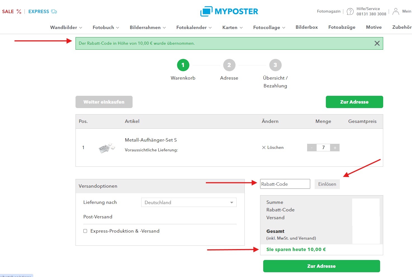Viewport: 412px width, 277px height.
Task: Click the MYPOSTER logo
Action: pos(229,11)
